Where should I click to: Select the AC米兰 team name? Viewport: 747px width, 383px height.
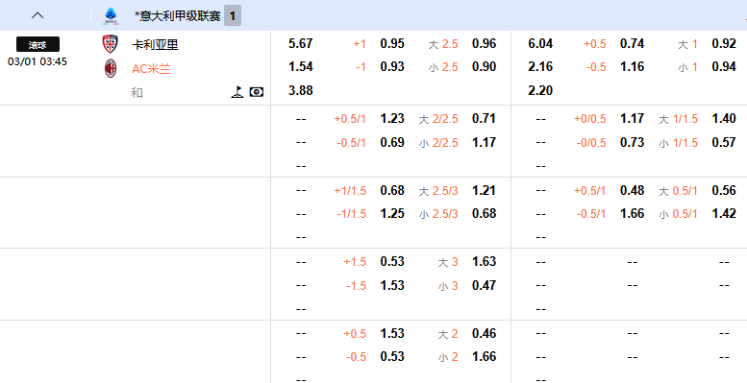151,69
